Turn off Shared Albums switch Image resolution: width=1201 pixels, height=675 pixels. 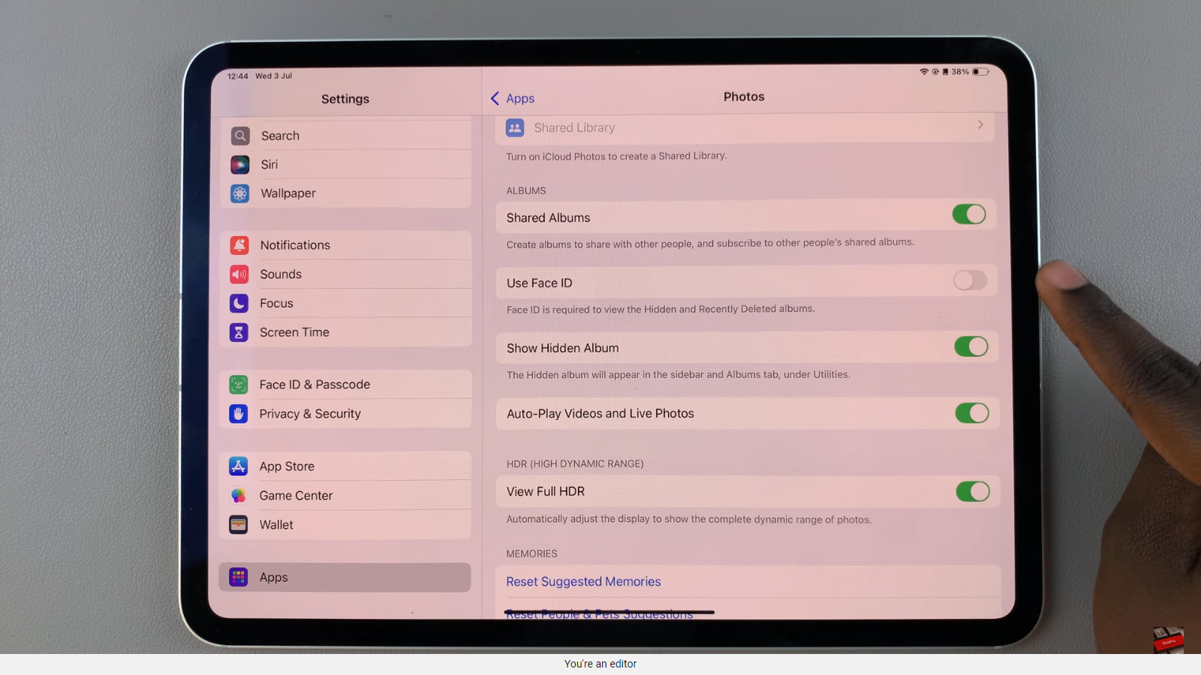click(969, 214)
